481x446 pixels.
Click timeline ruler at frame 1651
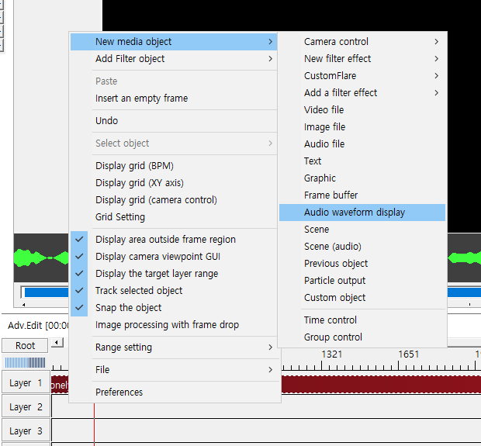coord(408,354)
